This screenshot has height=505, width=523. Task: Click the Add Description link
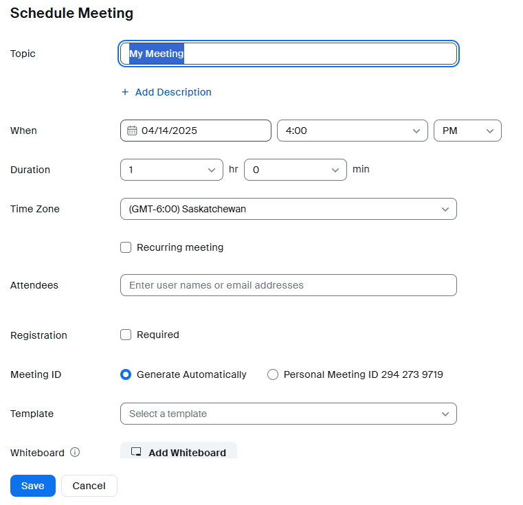coord(173,92)
